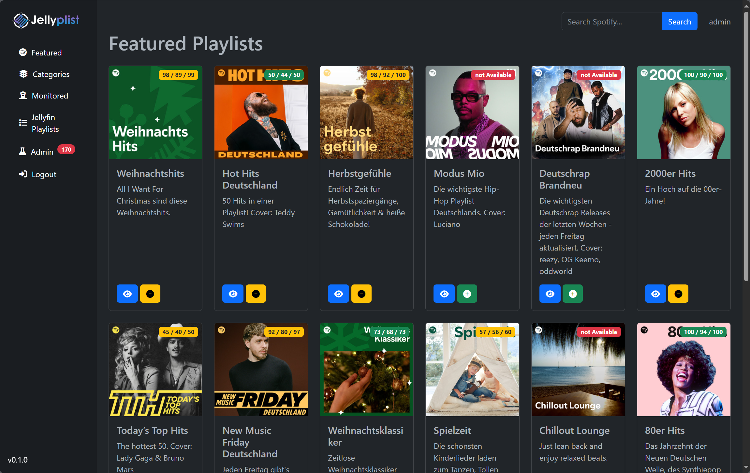The image size is (750, 473).
Task: Select Categories from the sidebar
Action: coord(51,74)
